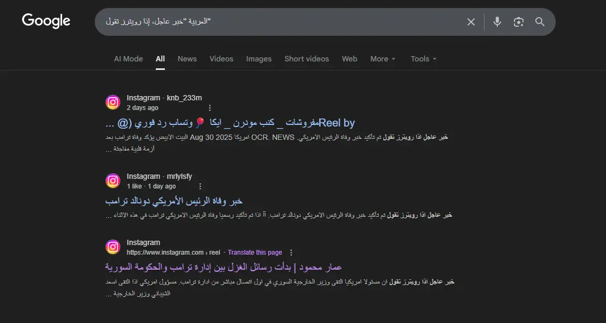Click 'Instagram · mrlylsfy' source label
The image size is (606, 323).
click(159, 176)
